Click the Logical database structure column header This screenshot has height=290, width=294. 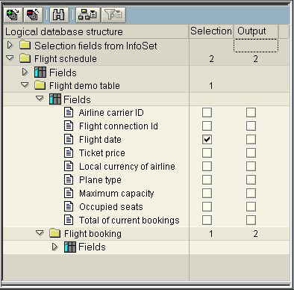tap(96, 31)
